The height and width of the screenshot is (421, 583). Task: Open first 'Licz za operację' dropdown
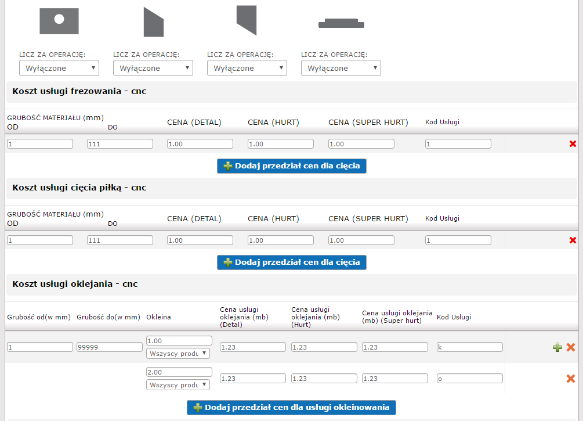pos(59,69)
